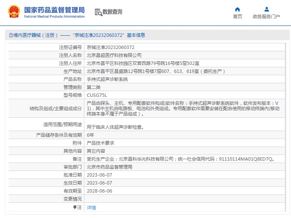Open the 详情 details link
Screen dimensions: 291x218
91,208
